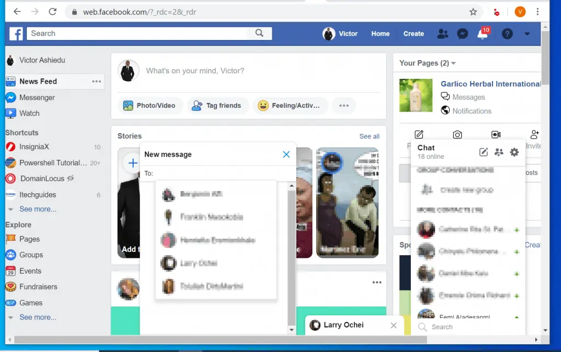Open chat options with the gear icon
The width and height of the screenshot is (561, 352).
pyautogui.click(x=514, y=152)
